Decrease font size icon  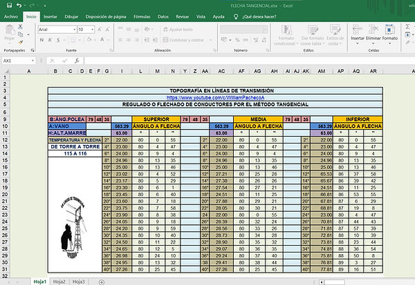click(107, 29)
